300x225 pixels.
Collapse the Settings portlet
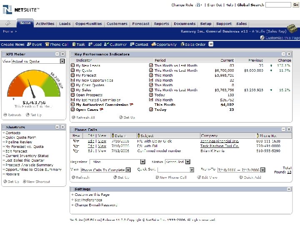point(289,189)
